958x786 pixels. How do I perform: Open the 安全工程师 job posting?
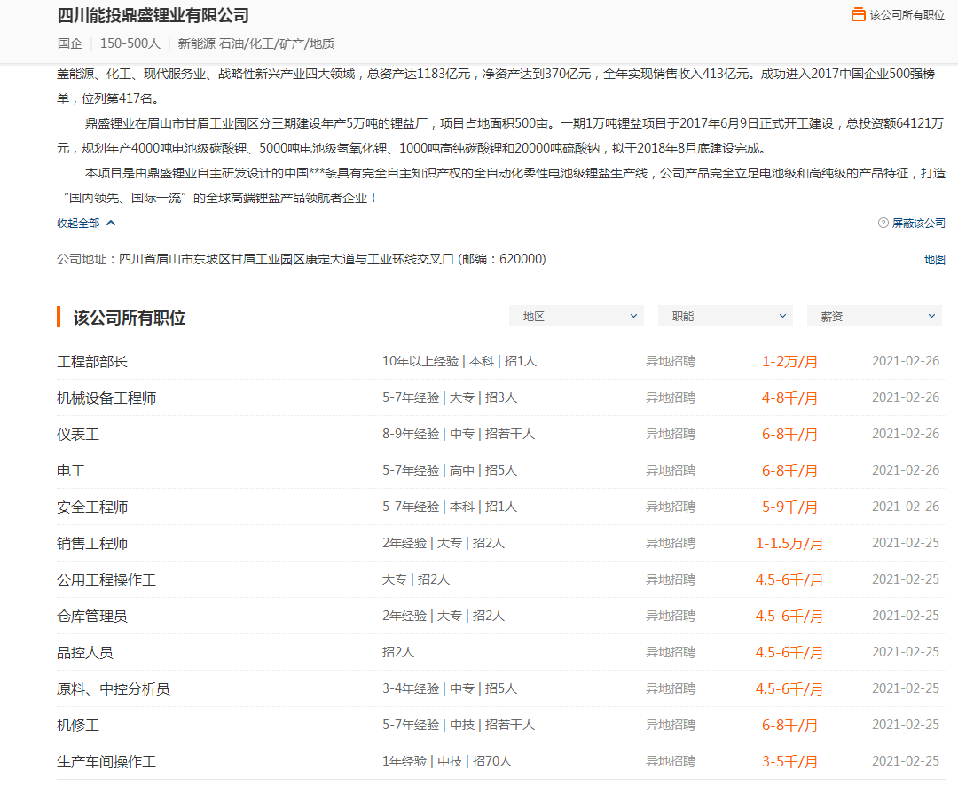click(x=92, y=507)
